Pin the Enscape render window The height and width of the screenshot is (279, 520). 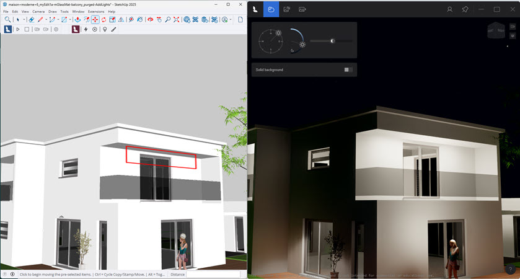pos(465,9)
